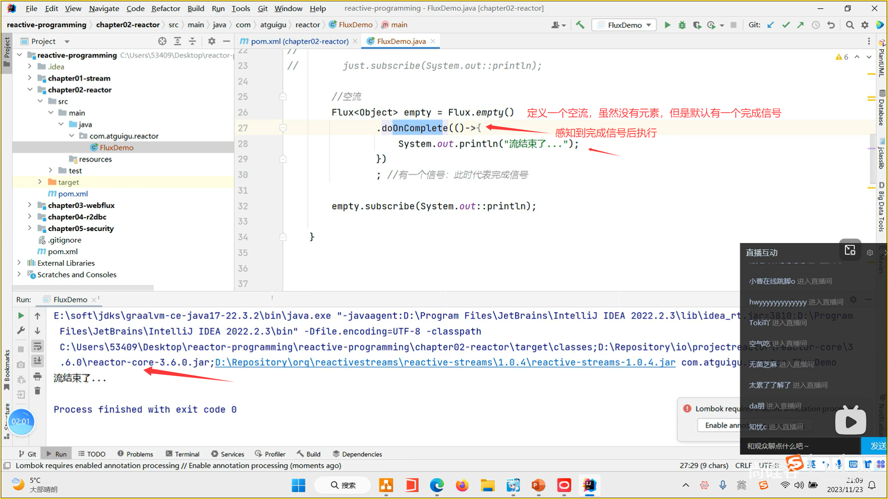
Task: Select opened file locate target icon
Action: (x=162, y=41)
